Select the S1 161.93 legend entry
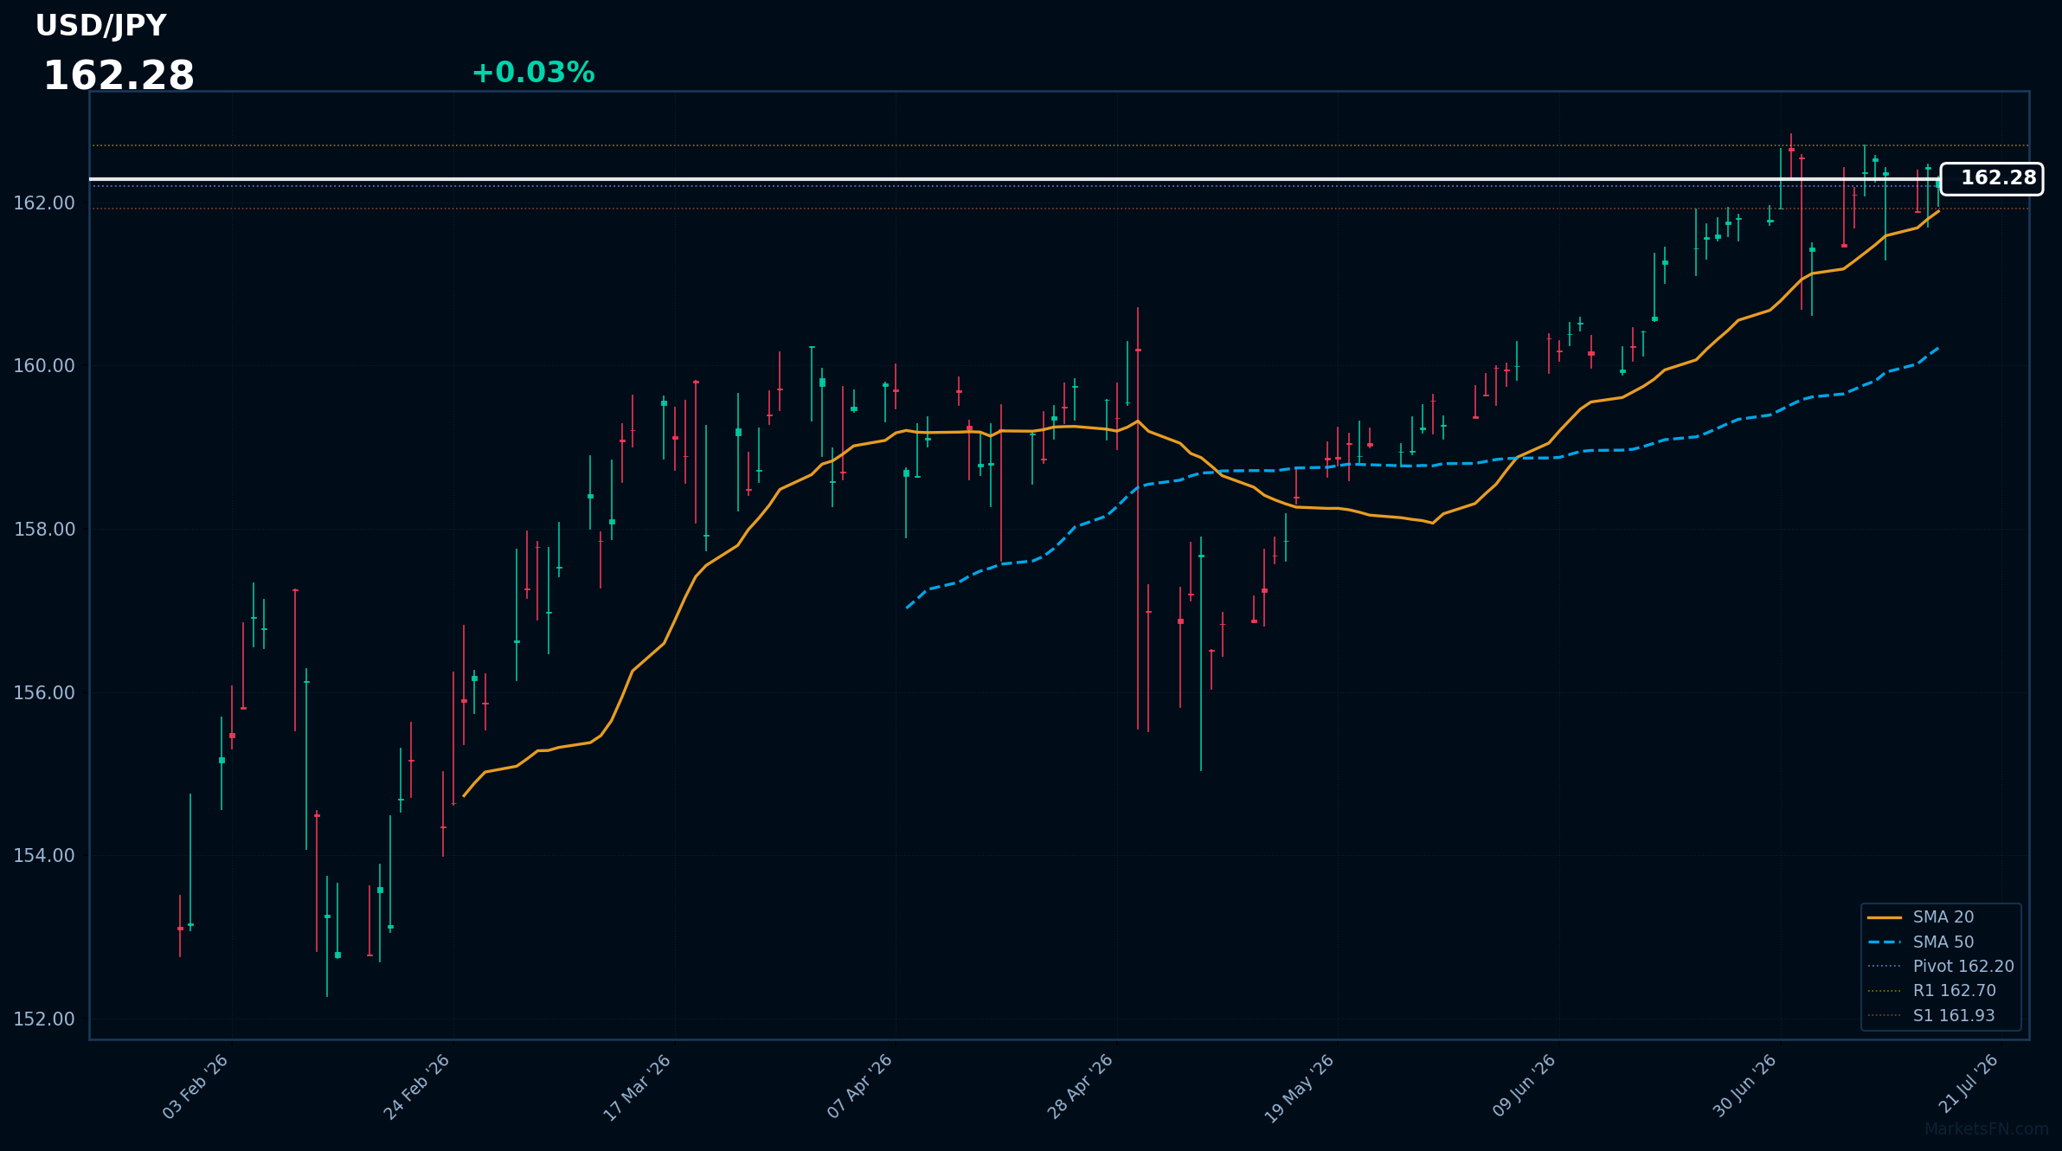Viewport: 2062px width, 1151px height. [x=1930, y=1016]
